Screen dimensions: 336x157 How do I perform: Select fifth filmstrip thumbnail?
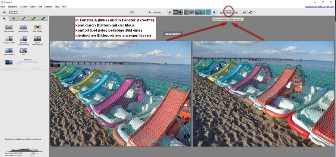tap(197, 12)
